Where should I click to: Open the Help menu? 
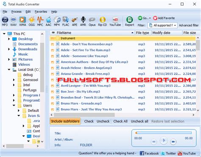pos(54,11)
